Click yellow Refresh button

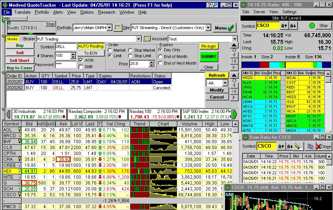click(217, 75)
